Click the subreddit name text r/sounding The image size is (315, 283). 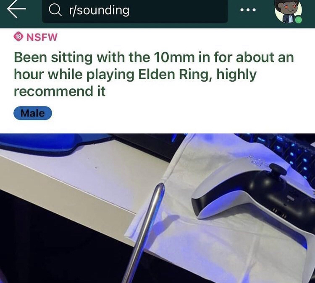99,10
